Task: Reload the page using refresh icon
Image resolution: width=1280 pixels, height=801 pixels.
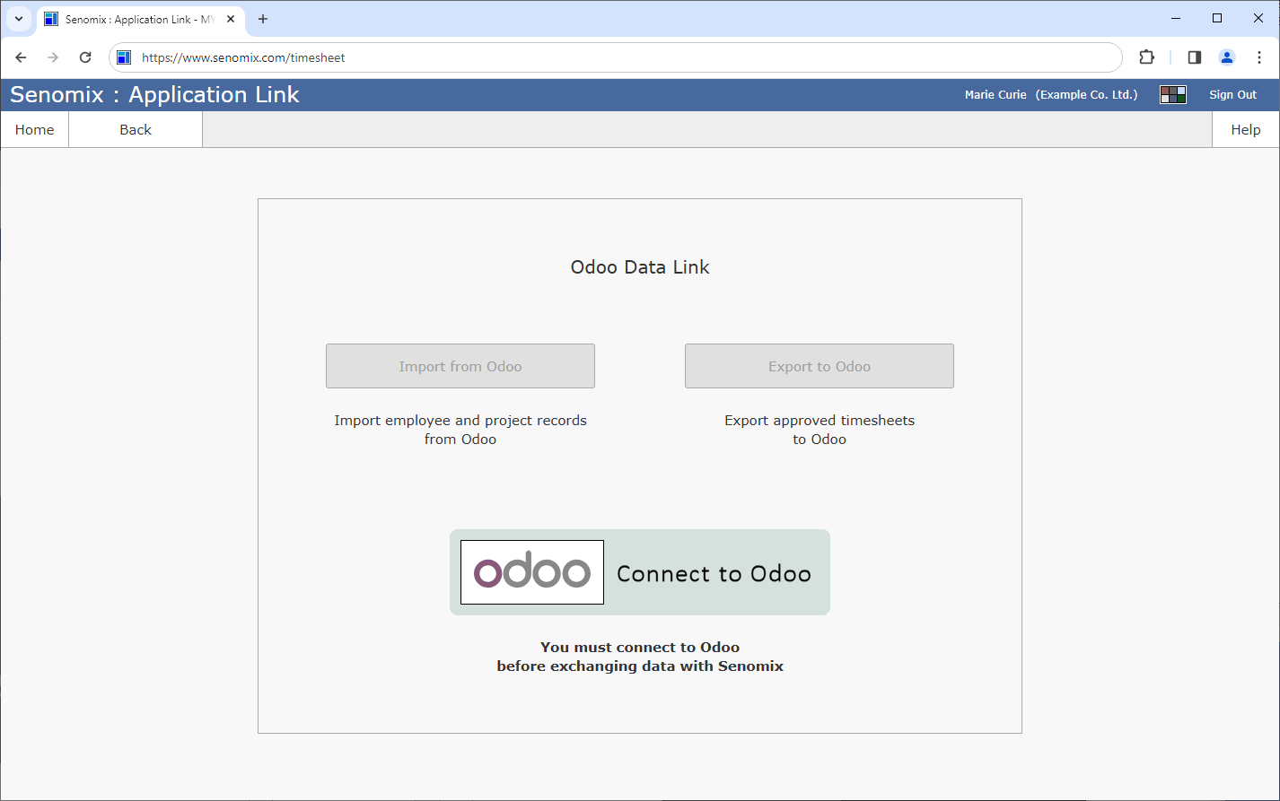Action: (x=85, y=57)
